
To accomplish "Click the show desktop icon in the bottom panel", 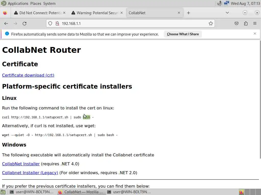I will coord(3,192).
